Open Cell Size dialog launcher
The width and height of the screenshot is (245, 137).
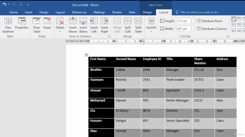[x=228, y=37]
